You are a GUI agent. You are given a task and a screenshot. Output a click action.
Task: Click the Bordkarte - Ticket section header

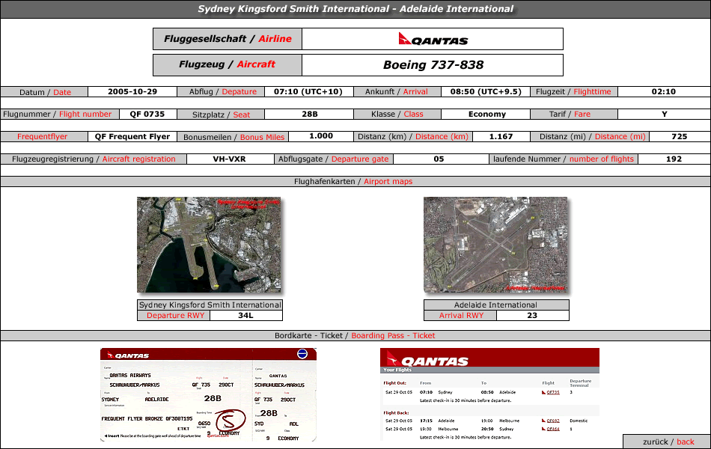tap(355, 335)
